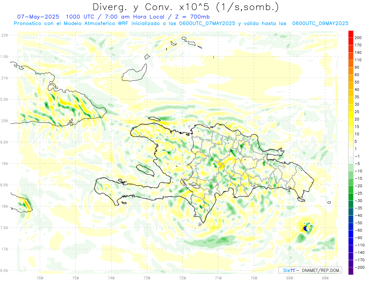The width and height of the screenshot is (365, 282).
Task: Click the "17N" latitude label
Action: click(4, 249)
